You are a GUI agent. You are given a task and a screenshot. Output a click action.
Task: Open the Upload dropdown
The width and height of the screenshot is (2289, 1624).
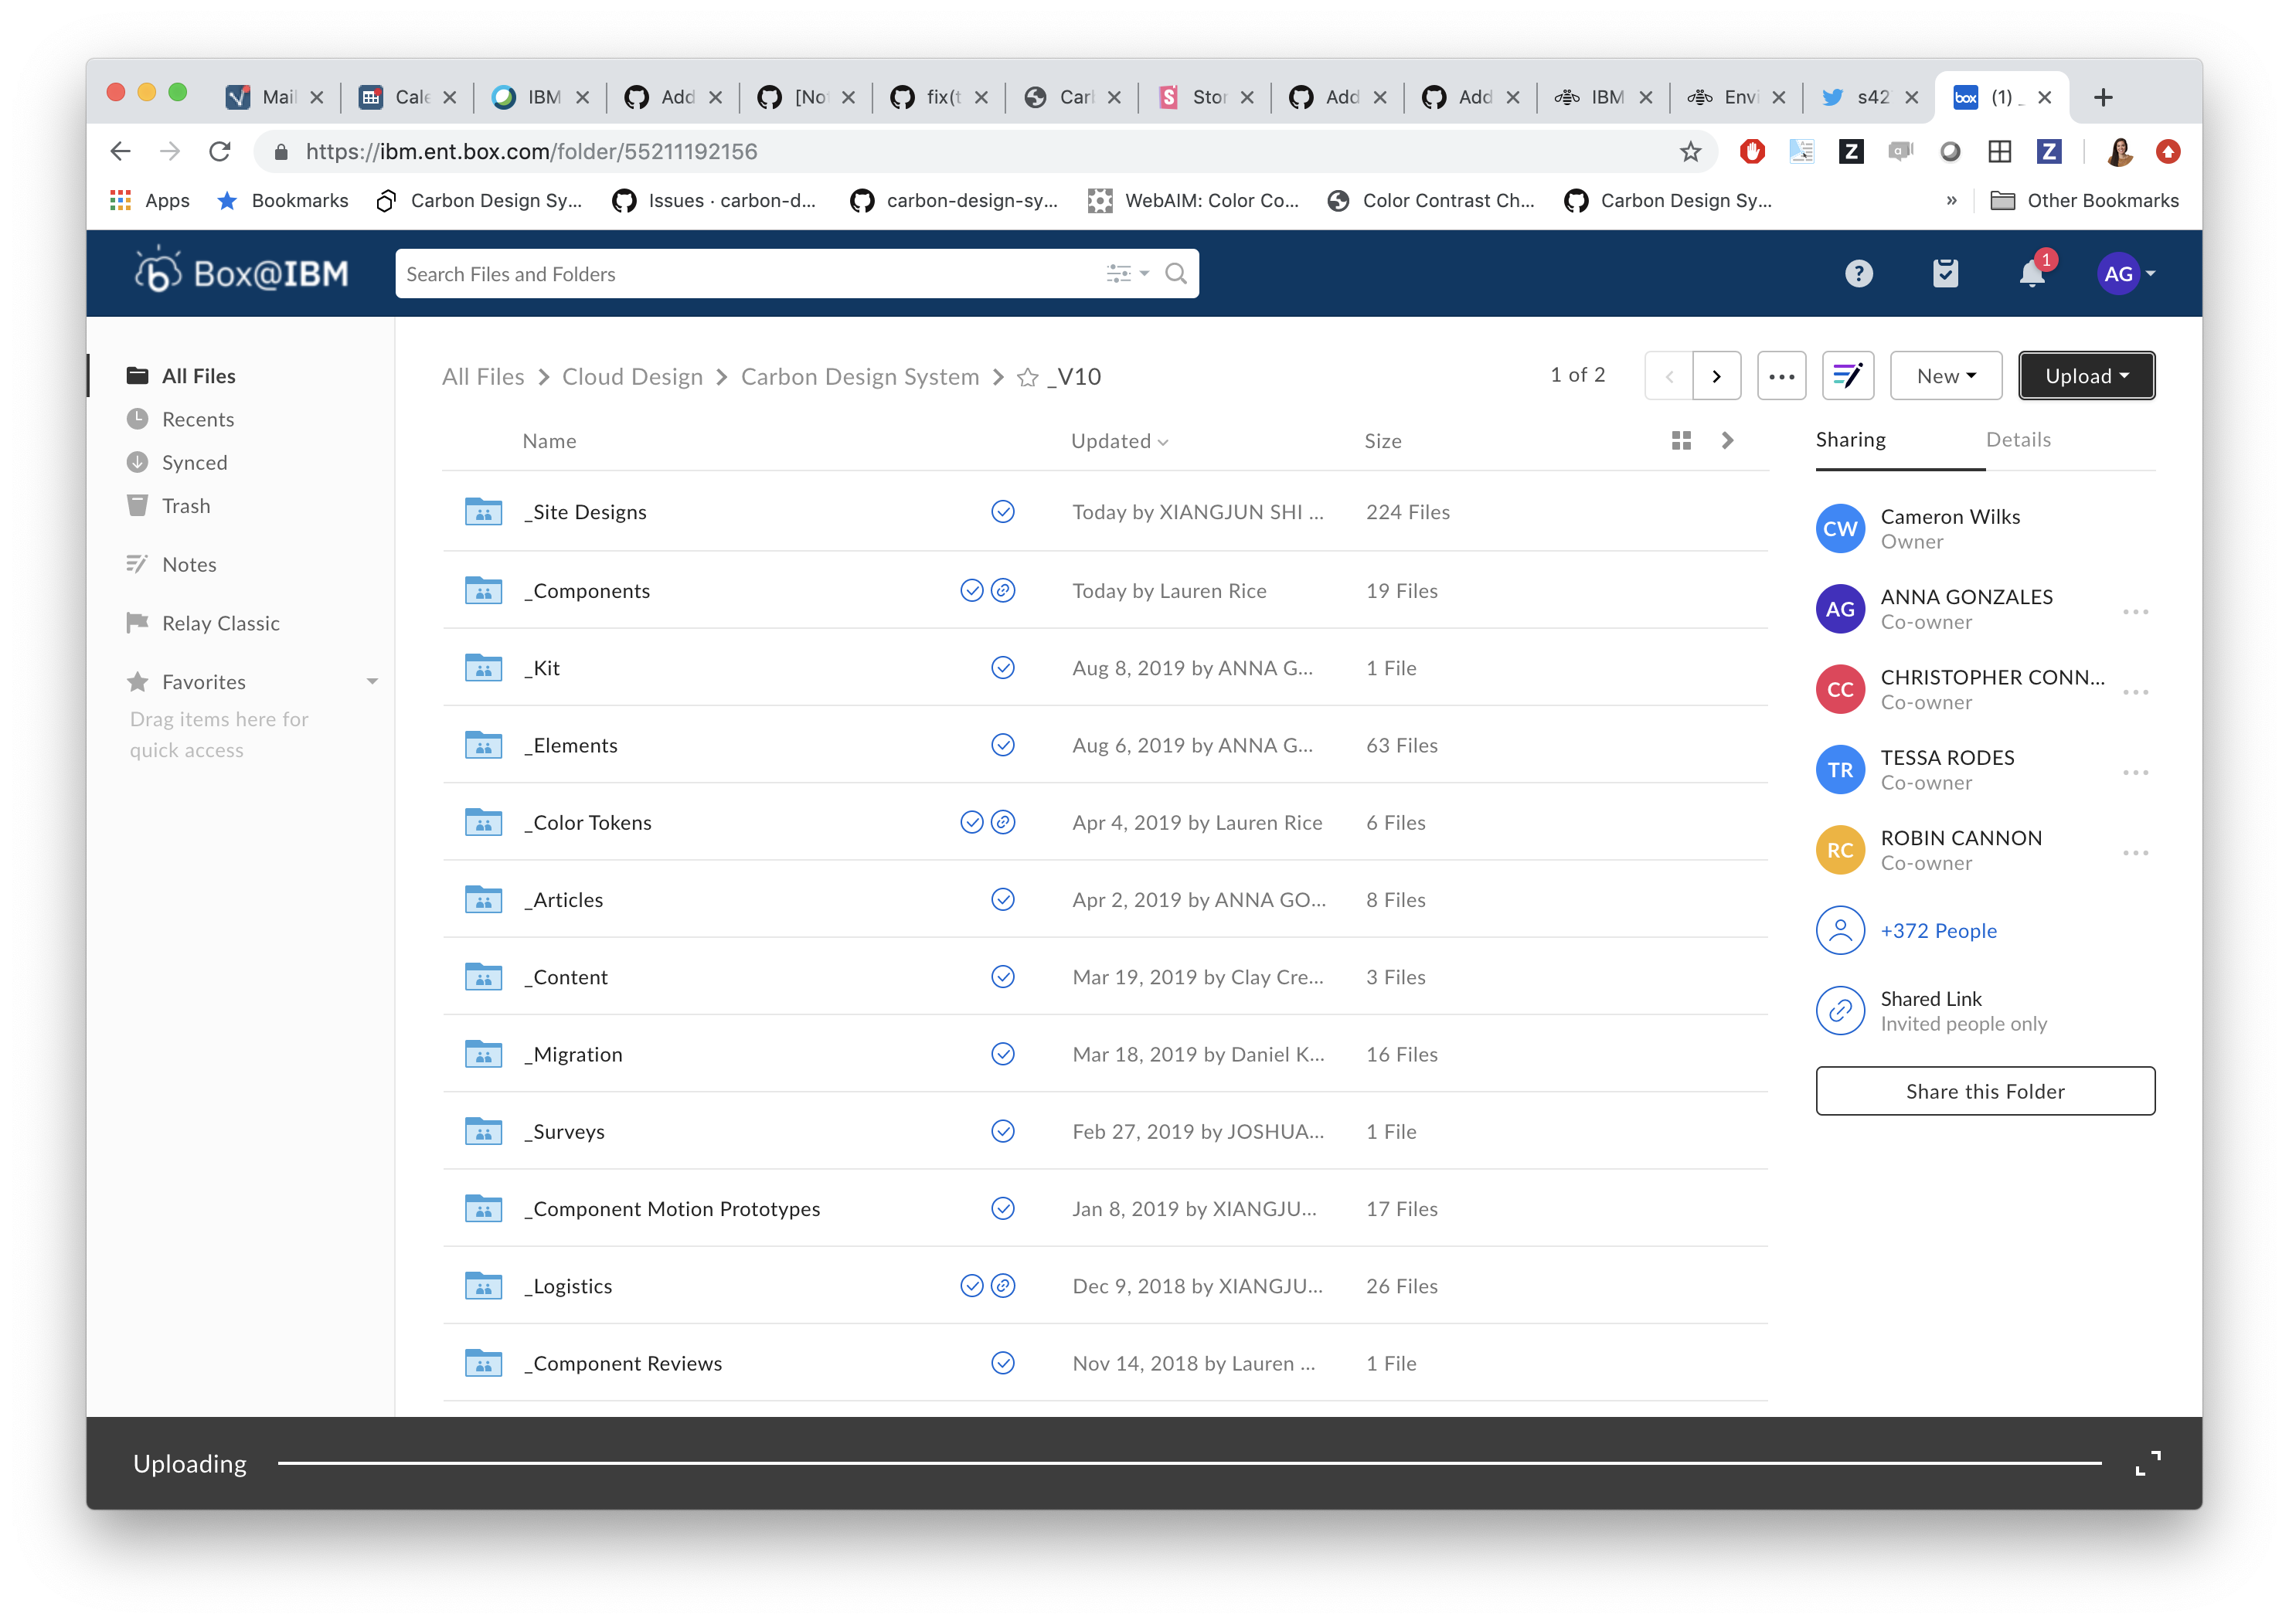point(2086,376)
